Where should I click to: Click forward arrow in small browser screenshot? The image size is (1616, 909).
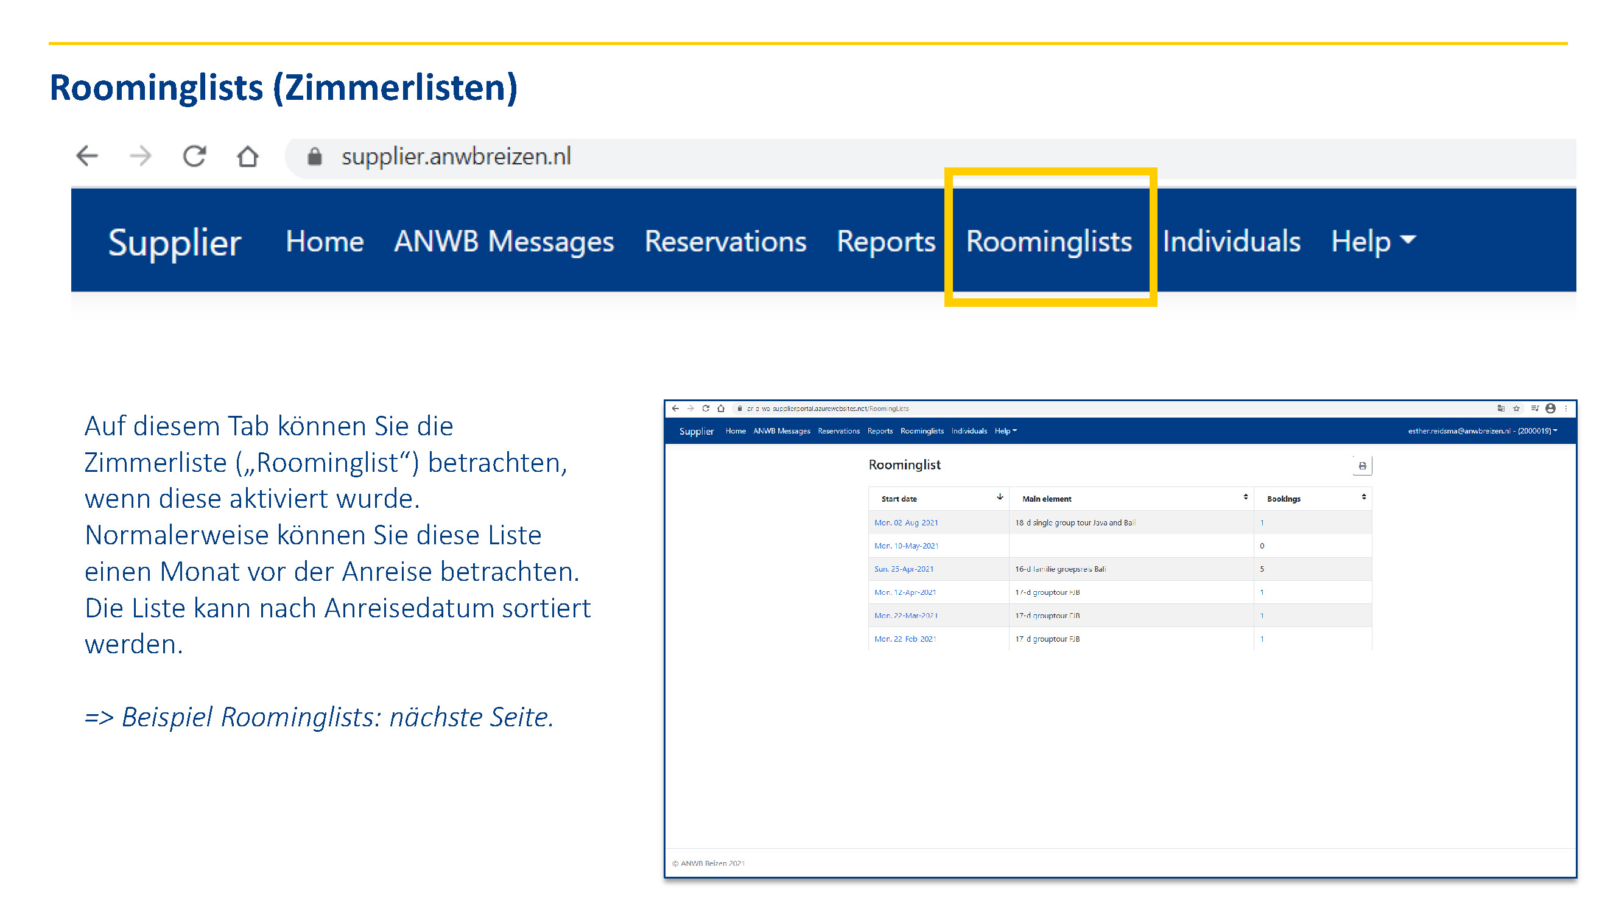(x=690, y=409)
